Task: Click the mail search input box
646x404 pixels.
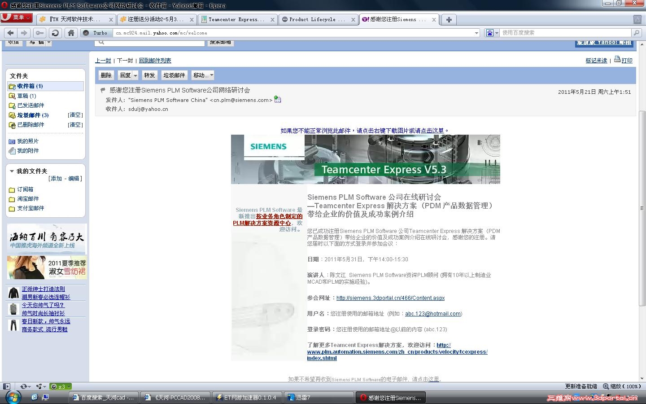Action: point(150,42)
